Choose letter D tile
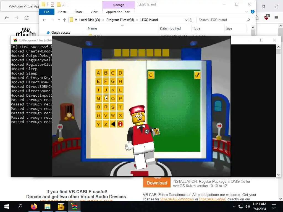The height and width of the screenshot is (212, 283). [120, 73]
